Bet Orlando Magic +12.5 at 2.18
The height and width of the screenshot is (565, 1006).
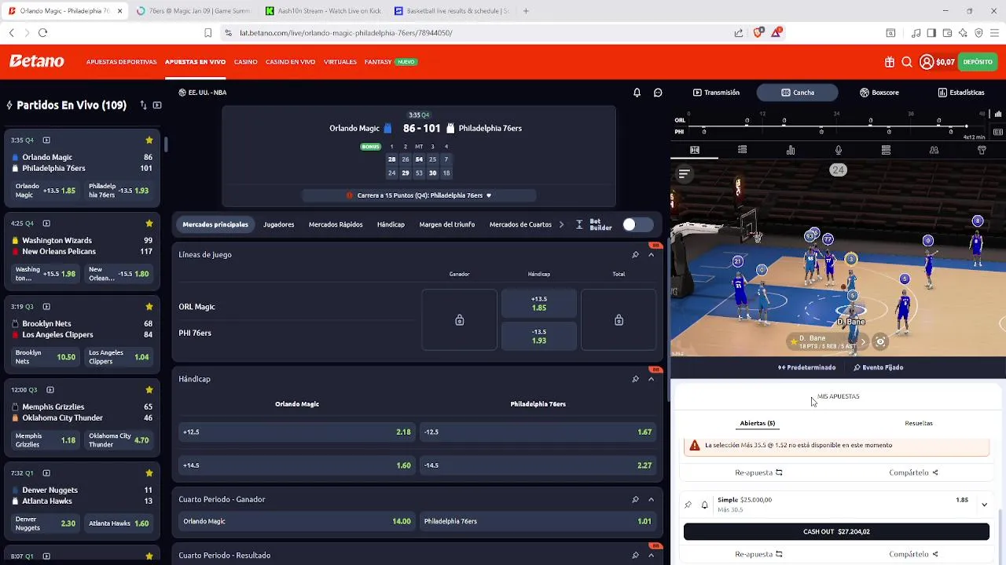[x=297, y=432]
